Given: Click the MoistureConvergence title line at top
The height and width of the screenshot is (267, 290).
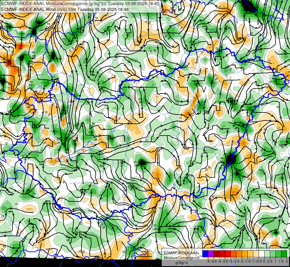Looking at the screenshot, I should point(80,4).
